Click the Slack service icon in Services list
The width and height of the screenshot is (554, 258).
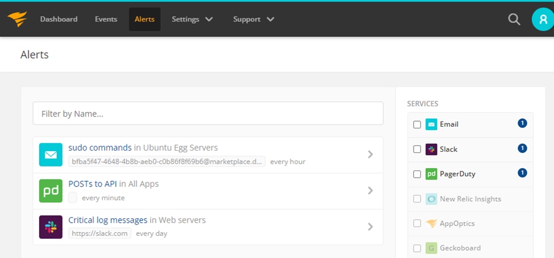431,149
